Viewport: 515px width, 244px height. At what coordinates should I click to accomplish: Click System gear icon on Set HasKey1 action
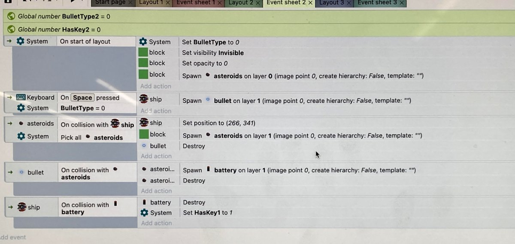(144, 213)
